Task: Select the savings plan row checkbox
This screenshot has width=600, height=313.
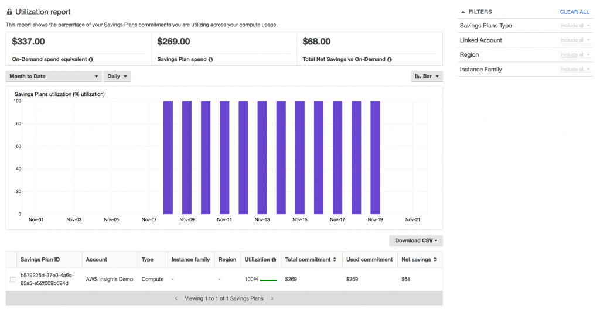Action: coord(13,279)
